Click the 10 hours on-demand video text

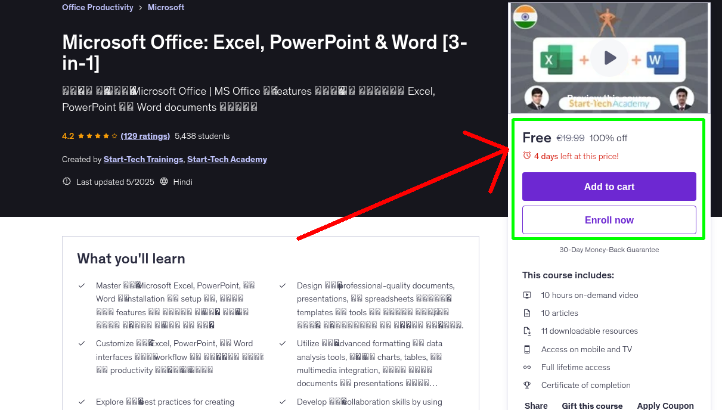590,295
